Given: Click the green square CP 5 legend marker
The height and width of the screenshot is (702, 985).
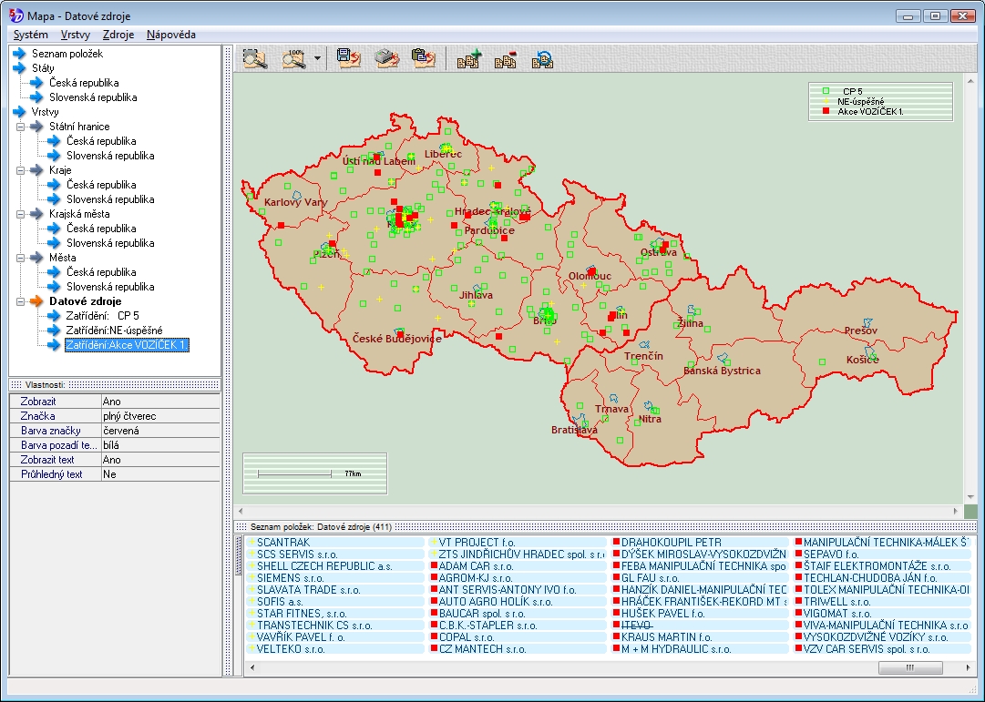Looking at the screenshot, I should 826,91.
